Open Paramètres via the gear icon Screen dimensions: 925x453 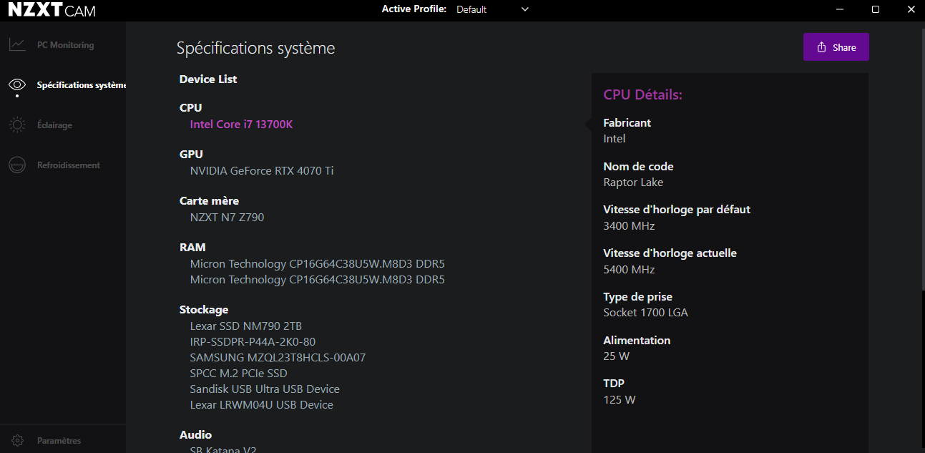click(17, 441)
